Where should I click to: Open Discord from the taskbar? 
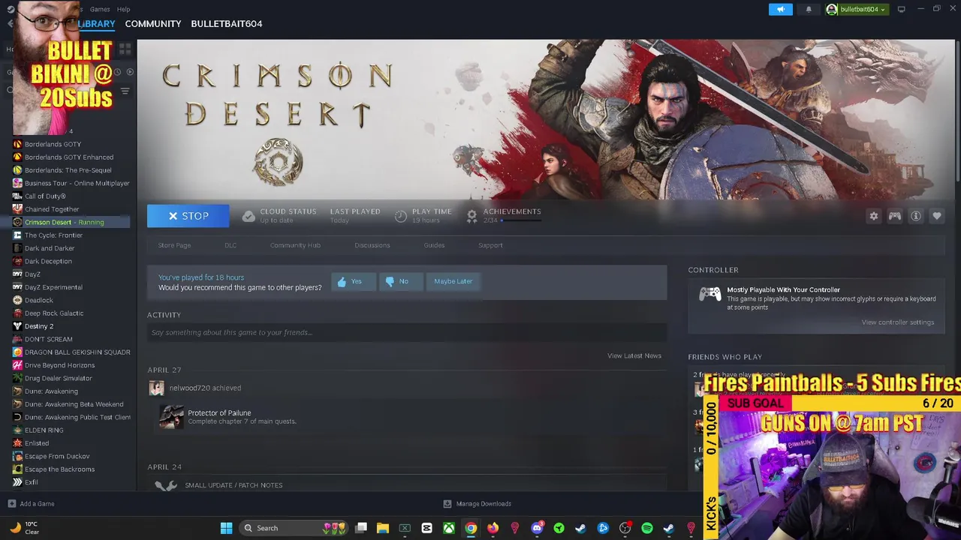[537, 528]
